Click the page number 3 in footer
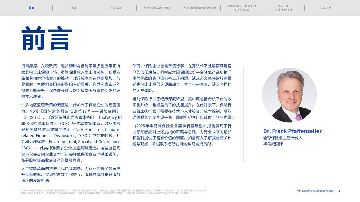The width and height of the screenshot is (360, 202). pos(339,191)
